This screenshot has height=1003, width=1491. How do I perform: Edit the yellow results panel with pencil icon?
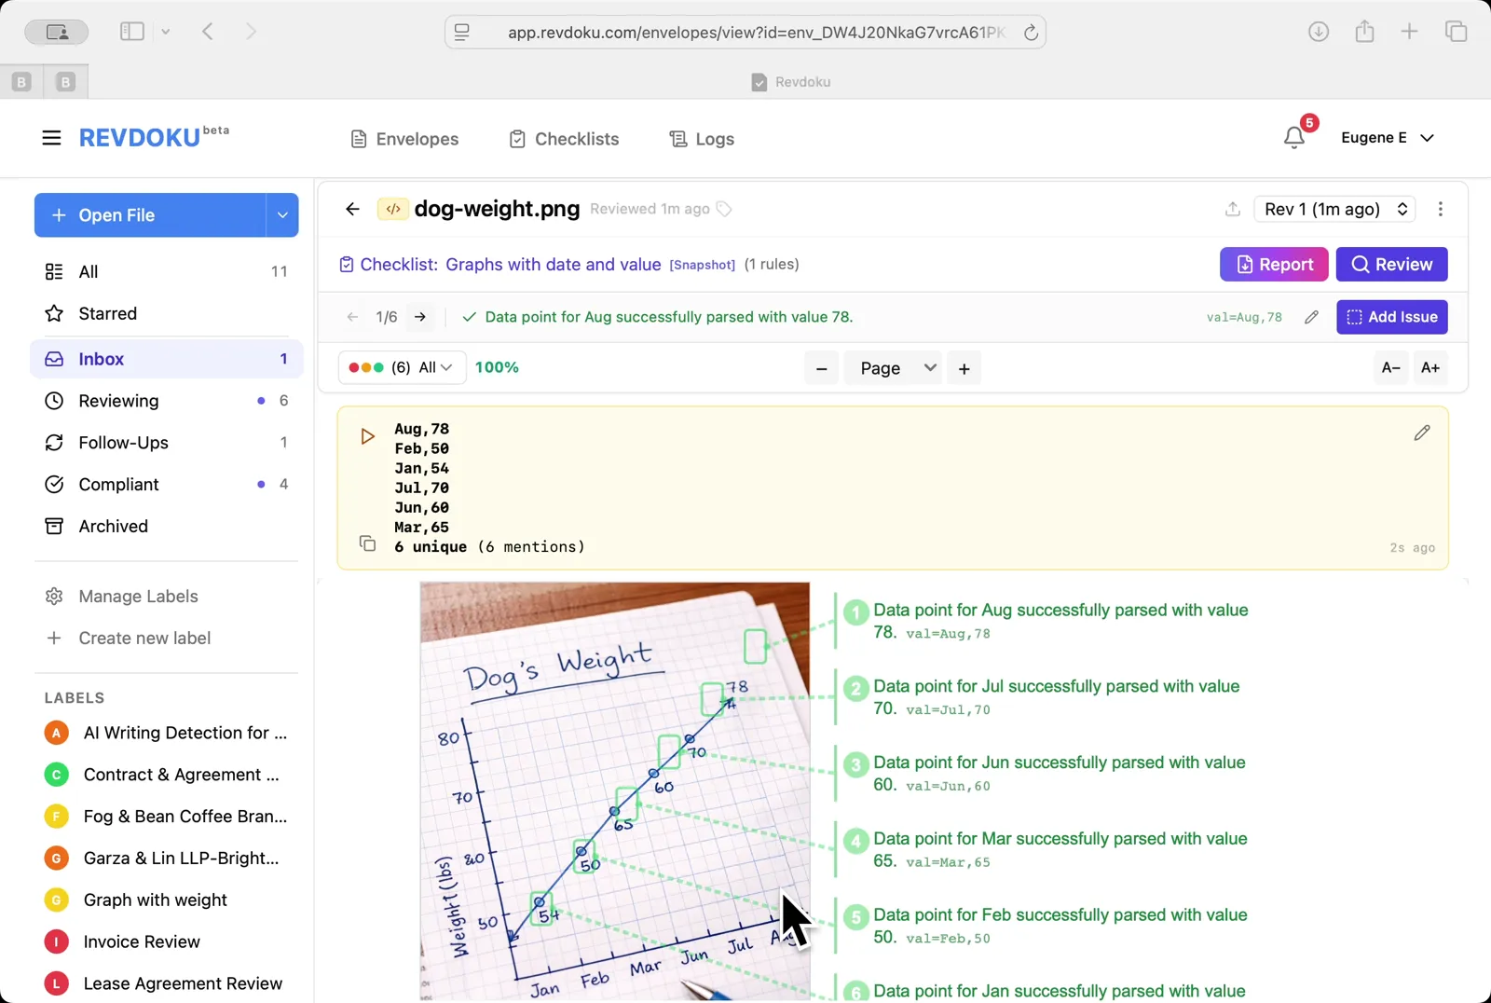point(1421,433)
